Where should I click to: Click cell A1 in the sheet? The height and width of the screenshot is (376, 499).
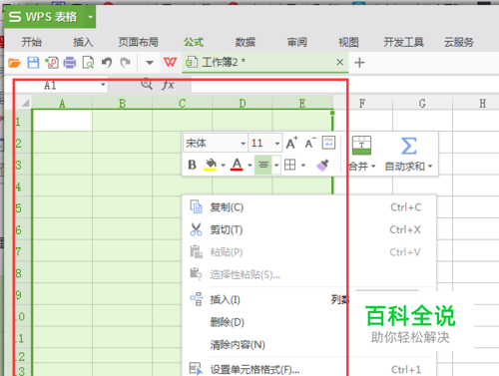(x=63, y=121)
